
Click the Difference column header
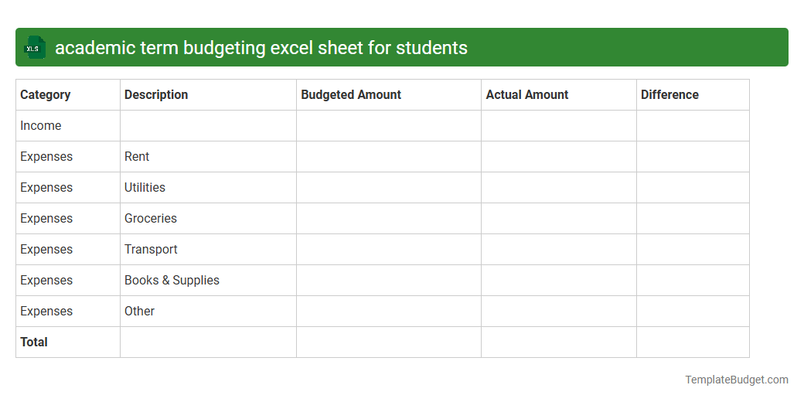(x=693, y=95)
